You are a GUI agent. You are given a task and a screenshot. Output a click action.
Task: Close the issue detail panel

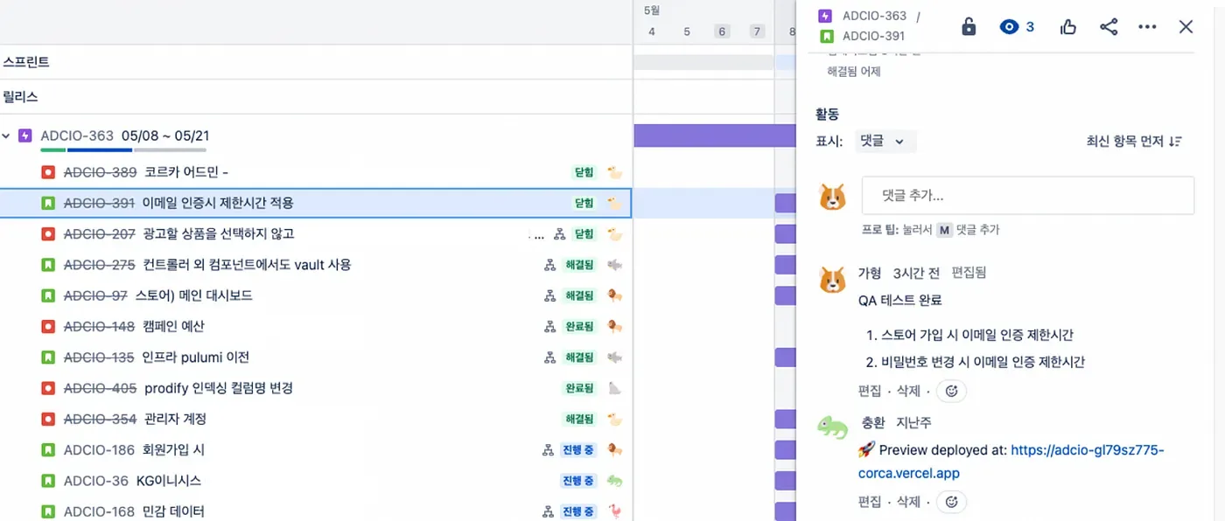pyautogui.click(x=1186, y=27)
